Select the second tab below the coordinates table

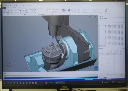pyautogui.click(x=105, y=46)
